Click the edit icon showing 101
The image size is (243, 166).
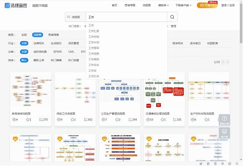[x=175, y=119]
